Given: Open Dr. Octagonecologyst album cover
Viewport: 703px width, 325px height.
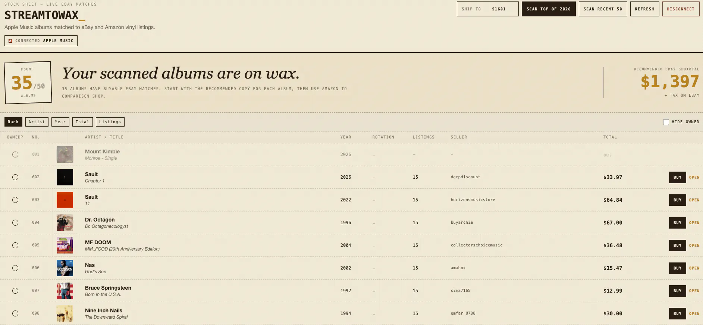Looking at the screenshot, I should click(x=65, y=223).
